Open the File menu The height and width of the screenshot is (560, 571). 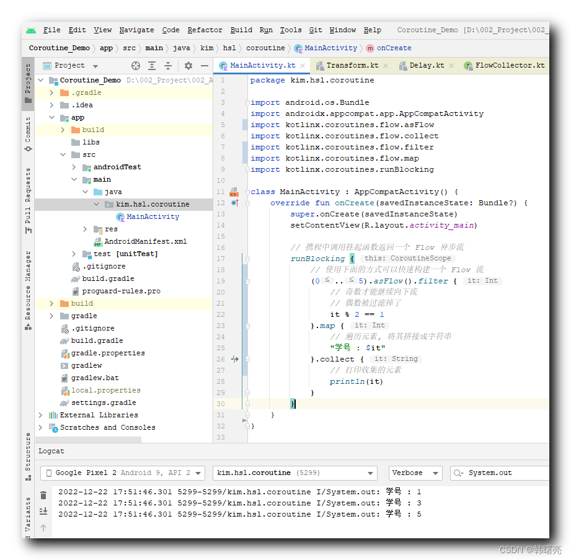click(51, 30)
